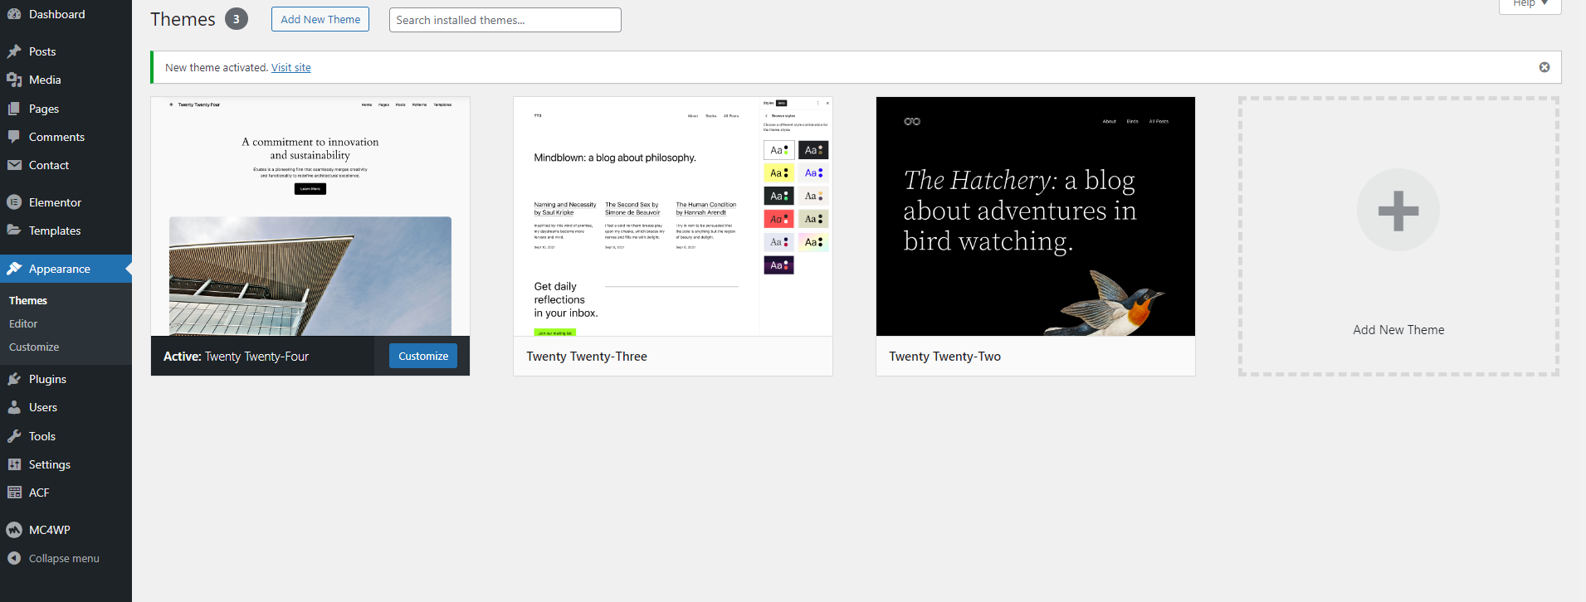Follow the Visit site link
This screenshot has height=602, width=1586.
[290, 67]
